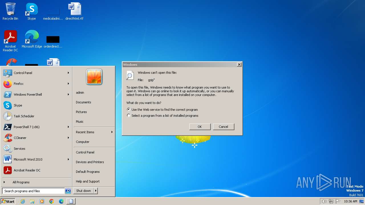This screenshot has height=205, width=365.
Task: Select 'Select a program from a list' radio
Action: (129, 116)
